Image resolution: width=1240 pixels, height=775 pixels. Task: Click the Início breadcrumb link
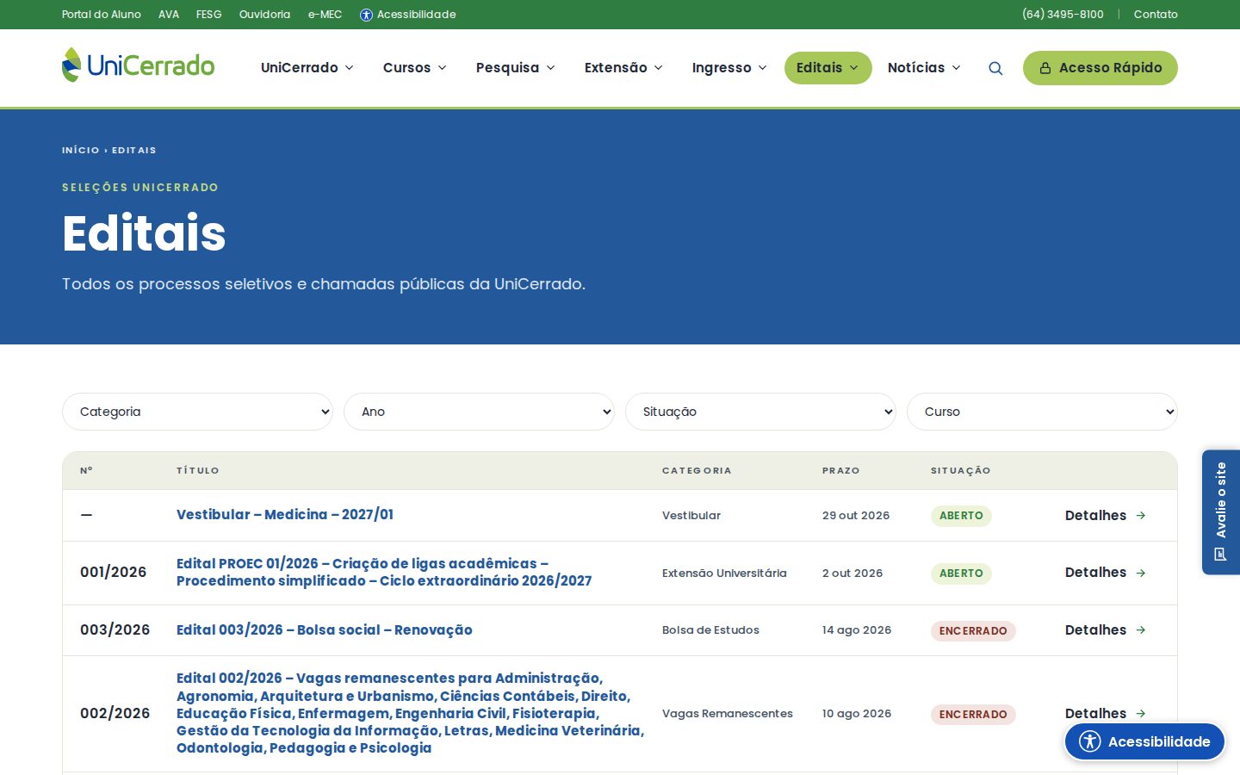point(81,150)
